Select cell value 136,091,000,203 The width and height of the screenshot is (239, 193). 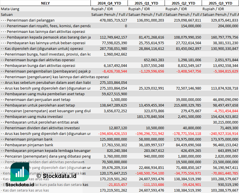pos(150,20)
